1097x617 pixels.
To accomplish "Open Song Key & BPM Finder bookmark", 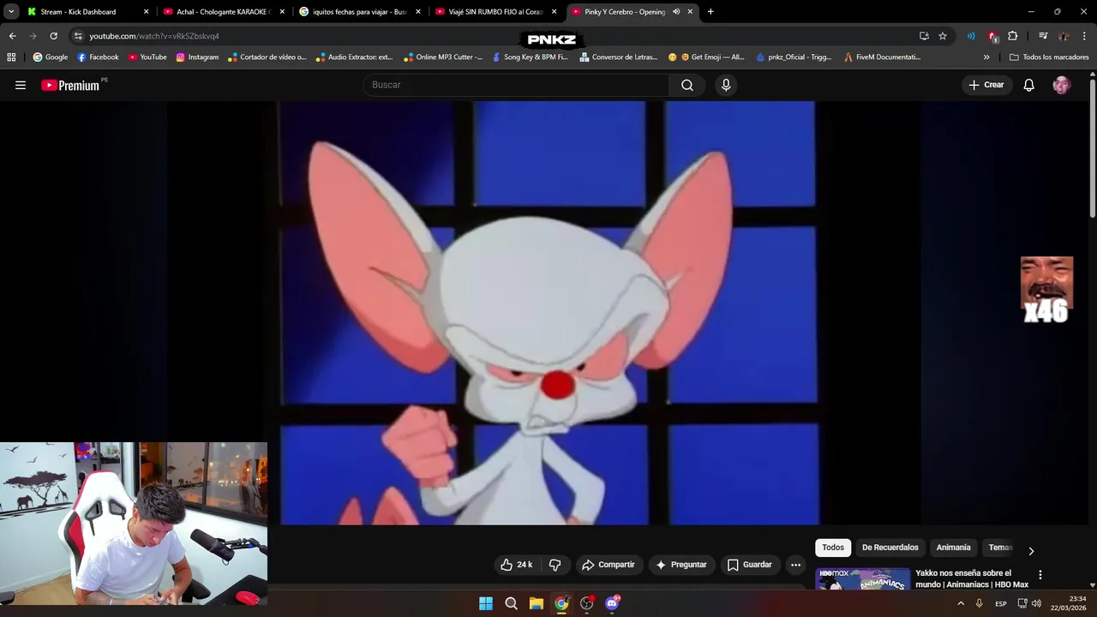I will (x=529, y=57).
